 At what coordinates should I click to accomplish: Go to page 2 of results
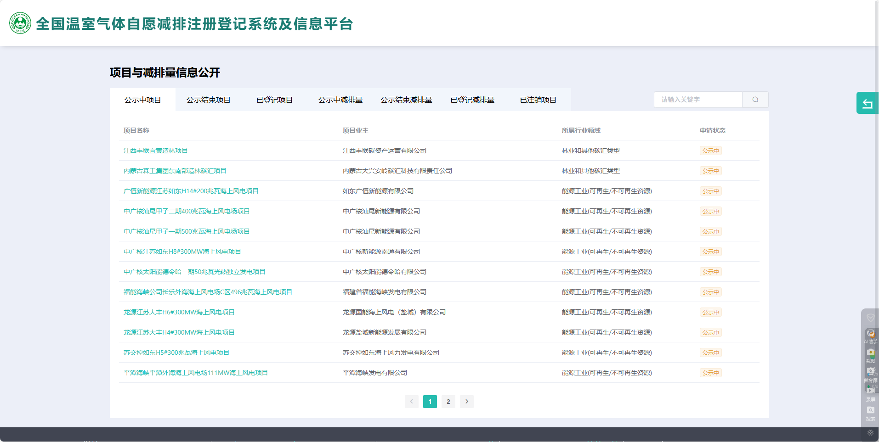tap(448, 402)
